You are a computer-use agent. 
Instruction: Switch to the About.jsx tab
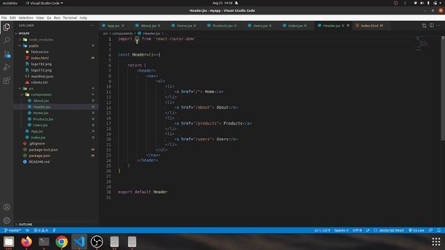[x=150, y=26]
